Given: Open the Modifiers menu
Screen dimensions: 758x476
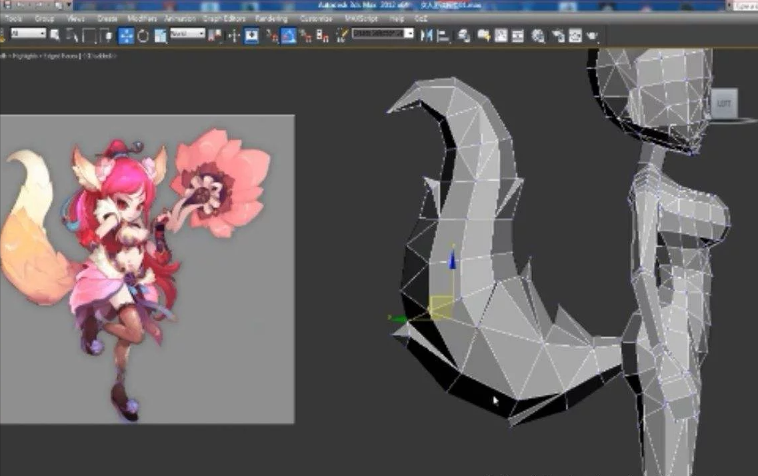Looking at the screenshot, I should [141, 19].
